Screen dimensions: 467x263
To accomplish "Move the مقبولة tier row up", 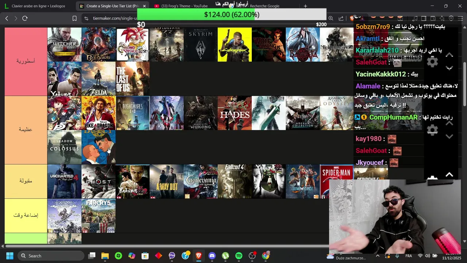I will click(x=449, y=175).
